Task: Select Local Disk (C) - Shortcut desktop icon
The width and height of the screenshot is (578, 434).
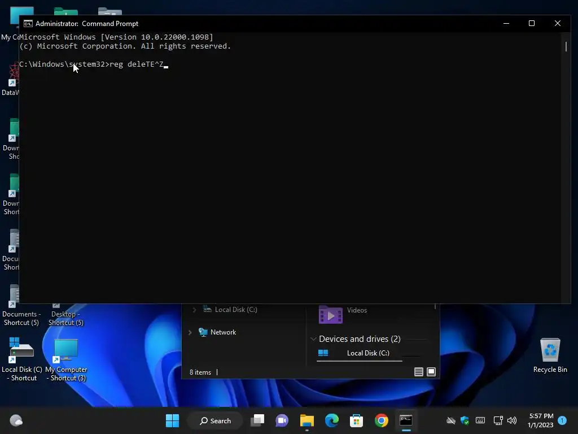Action: [22, 359]
